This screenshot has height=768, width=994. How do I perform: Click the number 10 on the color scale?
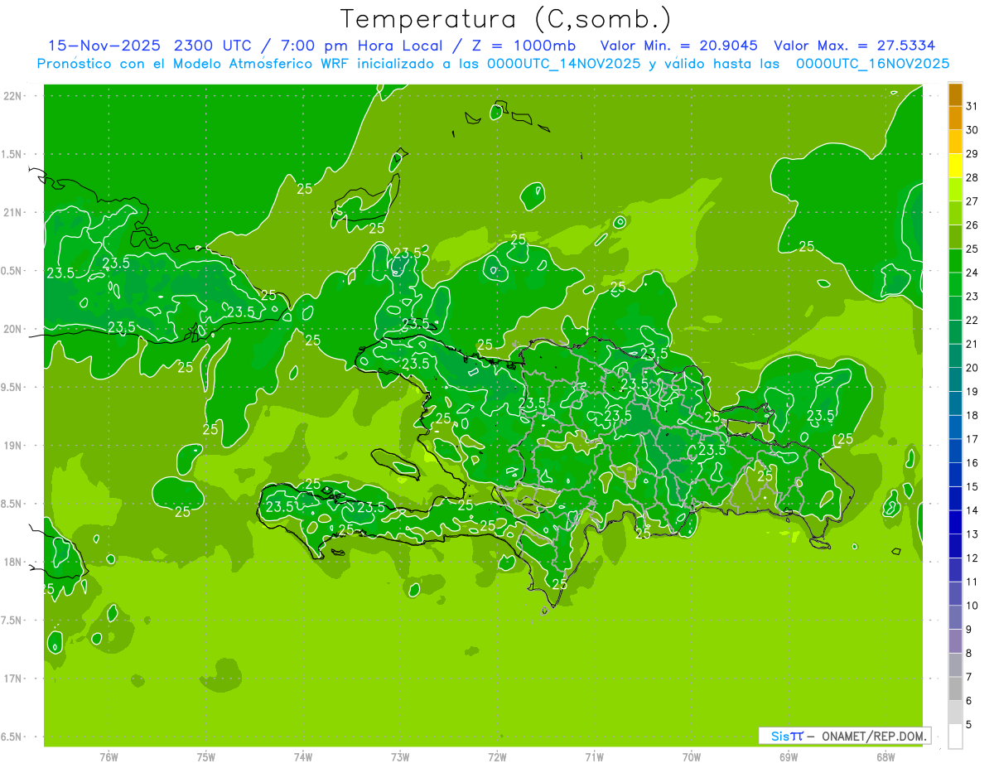972,606
